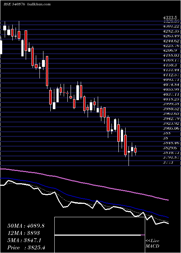Viewport: 181px width, 253px height.
Task: Click the price axis label '4037.11'
Action: pos(171,94)
